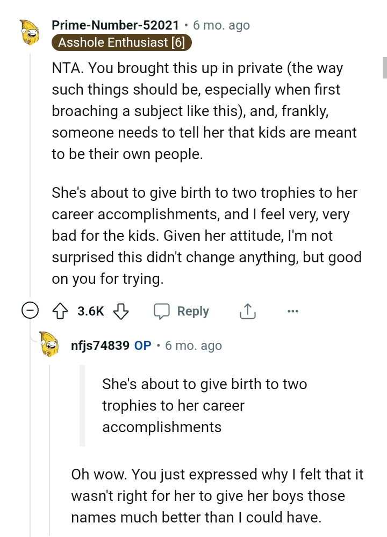Image resolution: width=387 pixels, height=537 pixels.
Task: Click the quoted text block in reply
Action: pyautogui.click(x=204, y=406)
